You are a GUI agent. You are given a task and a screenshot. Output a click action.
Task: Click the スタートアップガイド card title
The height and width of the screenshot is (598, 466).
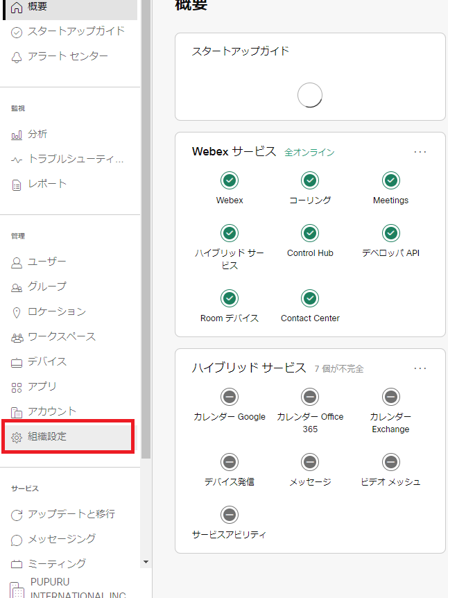tap(240, 51)
